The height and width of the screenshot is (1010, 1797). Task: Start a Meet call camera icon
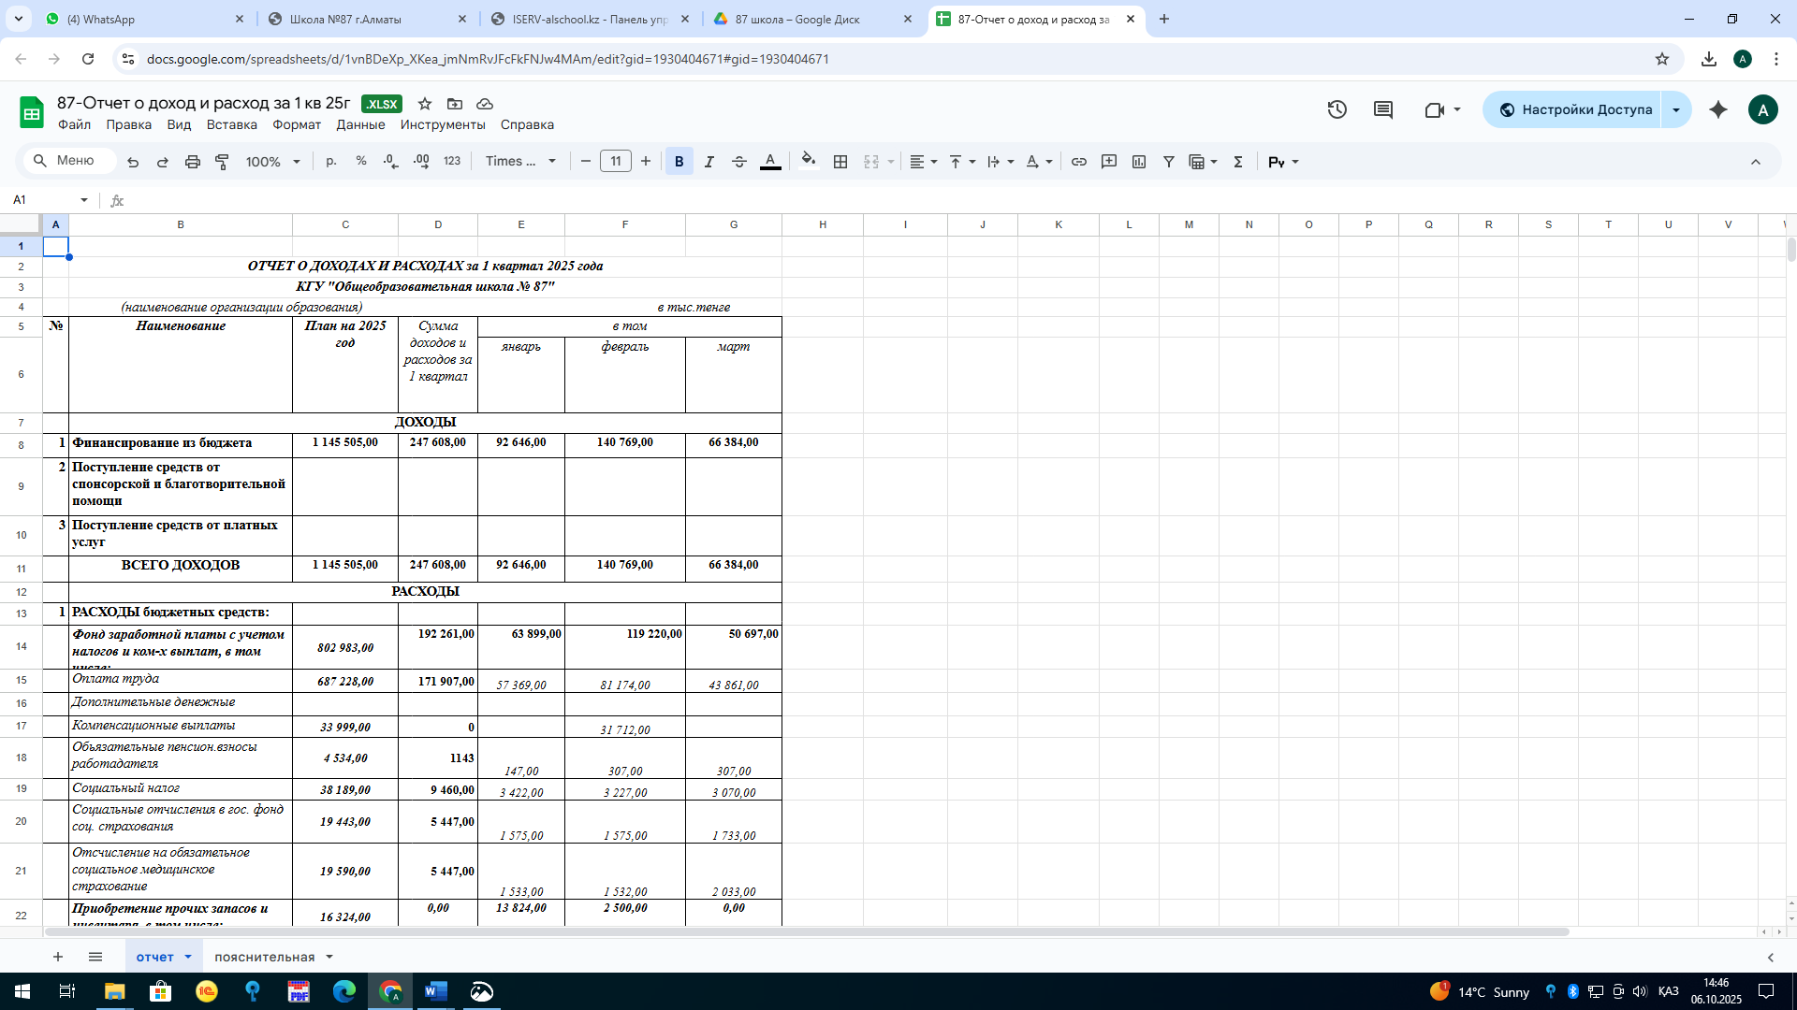(x=1435, y=110)
